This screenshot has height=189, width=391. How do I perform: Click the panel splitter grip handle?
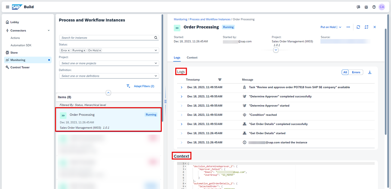coord(165,101)
